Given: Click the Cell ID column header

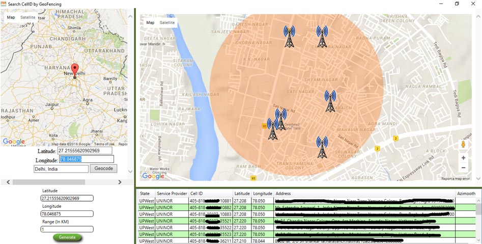Looking at the screenshot, I should (x=211, y=194).
